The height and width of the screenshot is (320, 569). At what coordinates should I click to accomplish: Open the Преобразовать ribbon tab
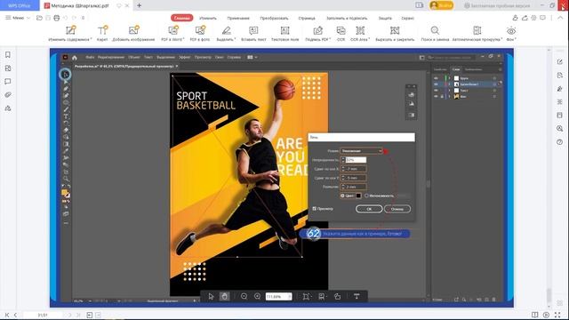pyautogui.click(x=274, y=18)
